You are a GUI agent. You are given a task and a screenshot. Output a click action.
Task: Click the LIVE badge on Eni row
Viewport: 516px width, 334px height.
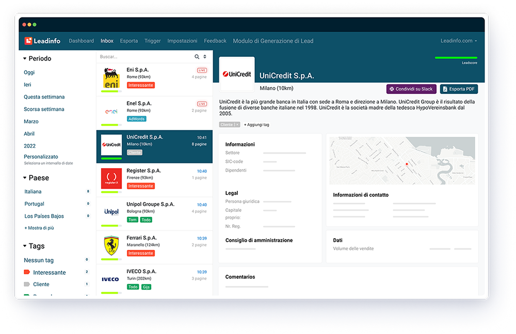pos(202,70)
